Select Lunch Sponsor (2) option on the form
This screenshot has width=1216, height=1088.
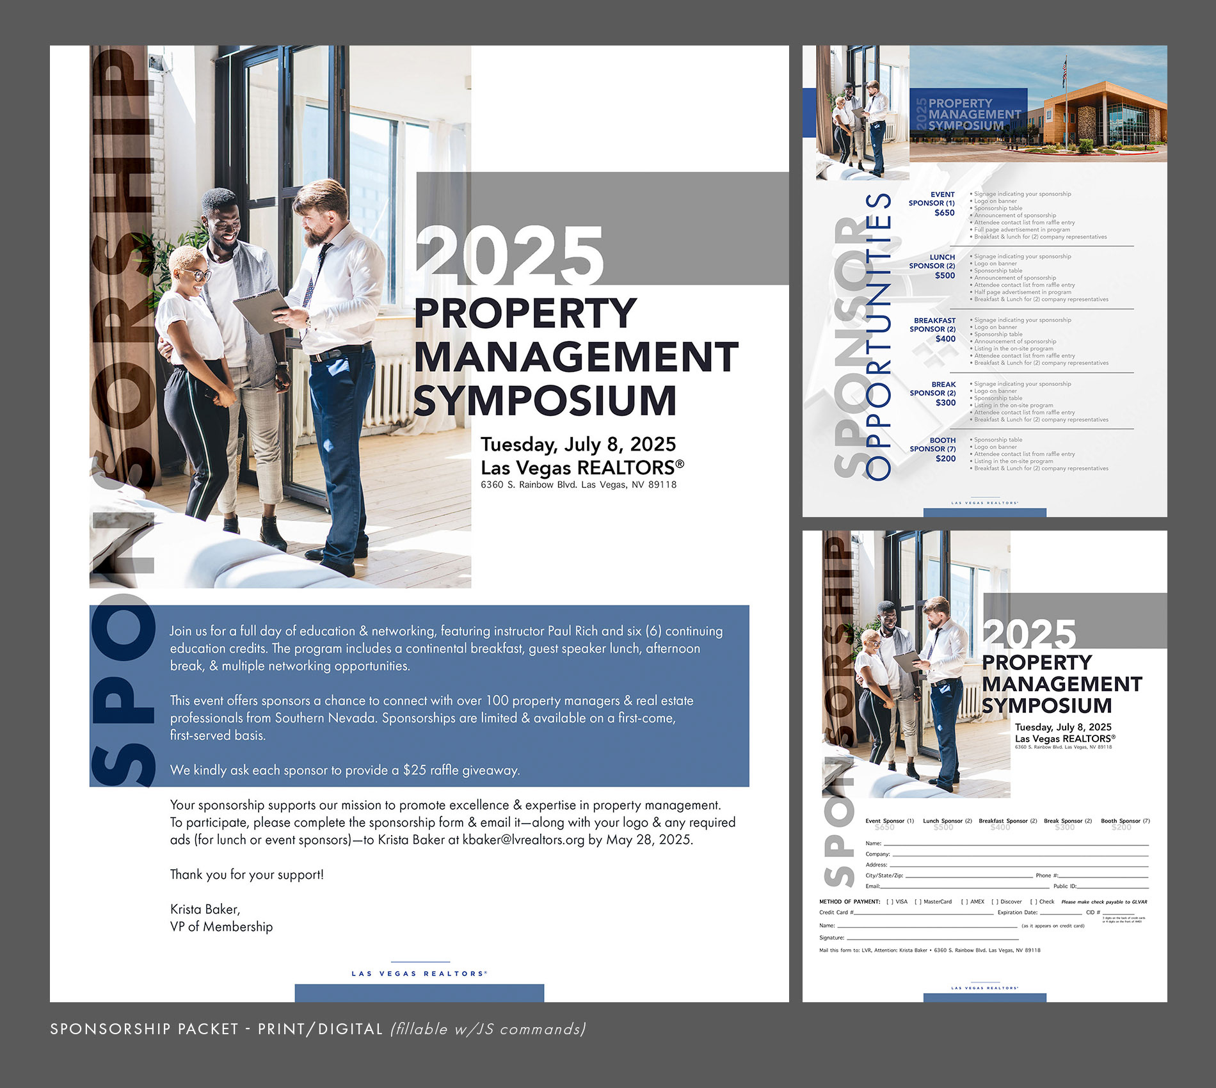[x=947, y=821]
